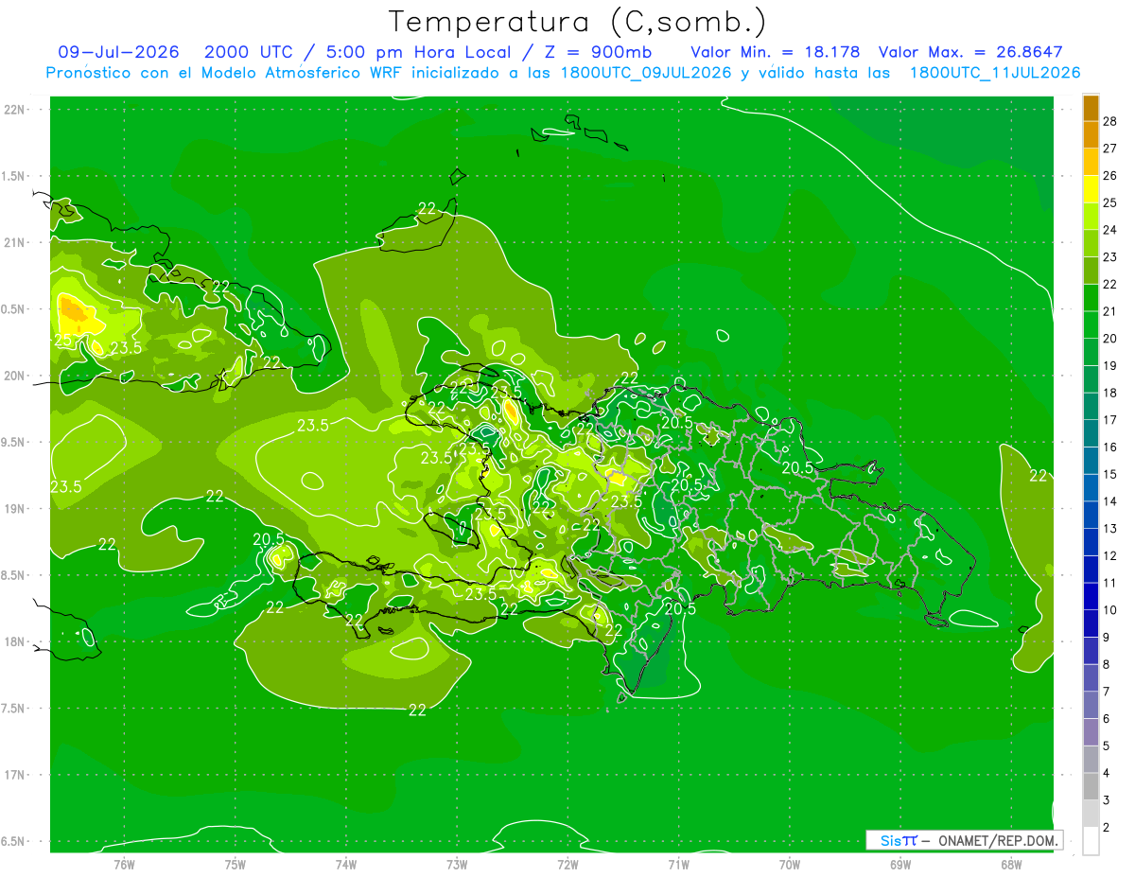Click the '21N' latitude axis label

pos(14,242)
